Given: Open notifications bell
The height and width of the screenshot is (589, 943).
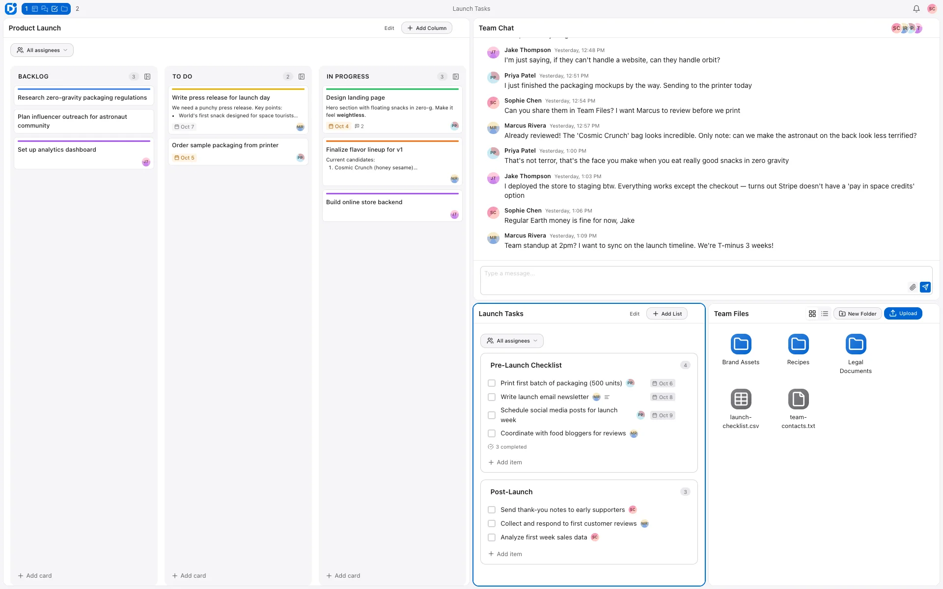Looking at the screenshot, I should pos(916,9).
